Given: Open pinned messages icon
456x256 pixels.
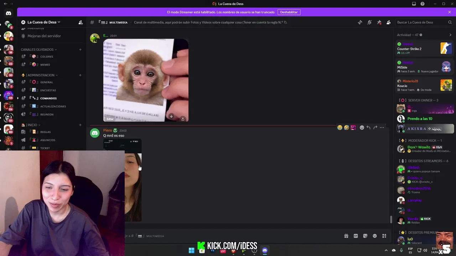Looking at the screenshot, I should coord(379,22).
